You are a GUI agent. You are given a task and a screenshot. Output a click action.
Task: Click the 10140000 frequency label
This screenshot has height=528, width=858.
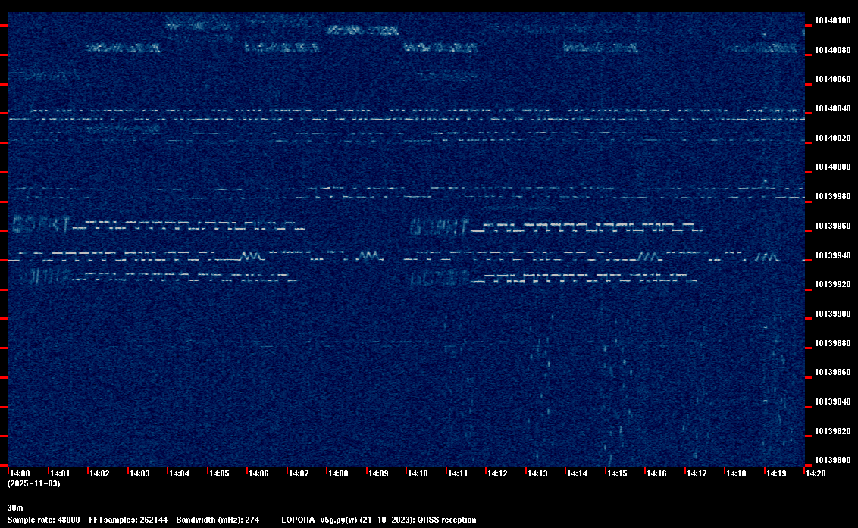(x=833, y=167)
